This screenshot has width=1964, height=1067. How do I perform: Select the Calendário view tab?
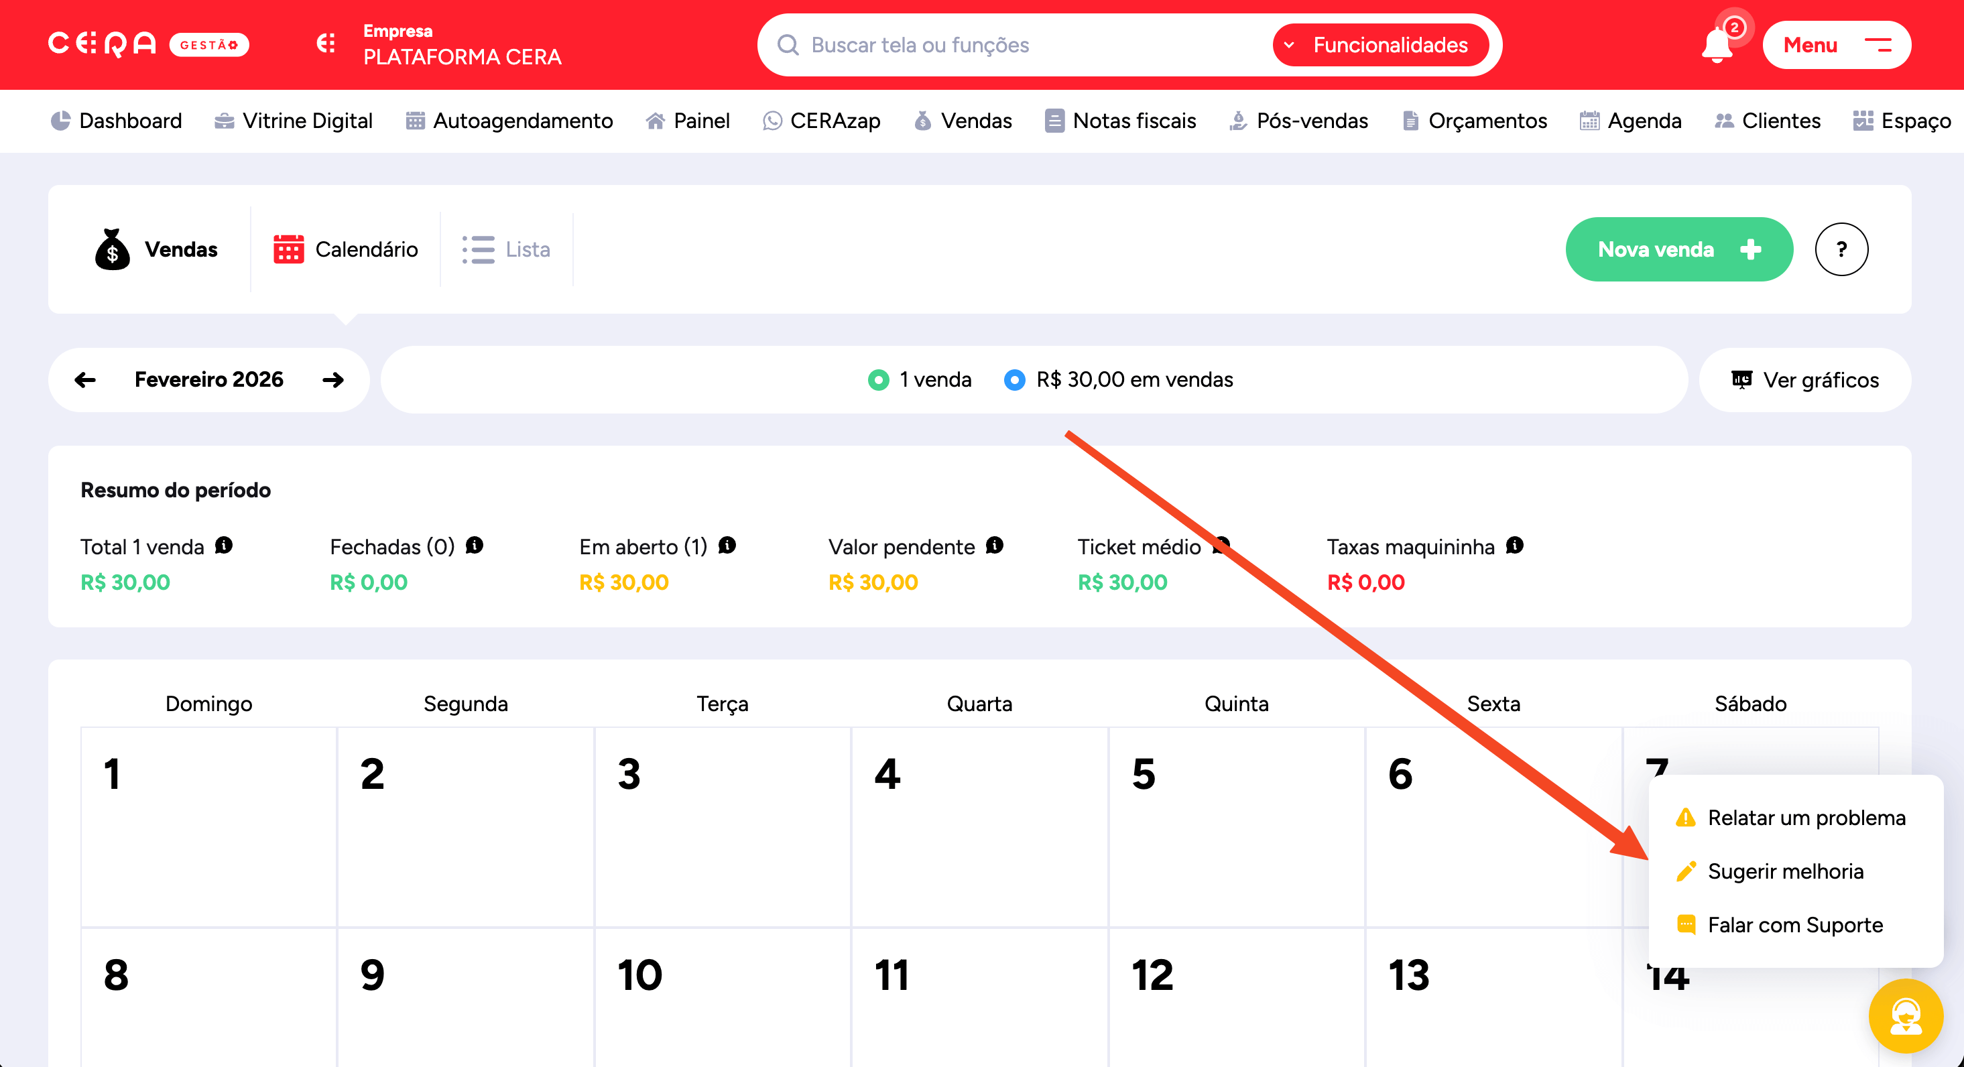tap(346, 249)
